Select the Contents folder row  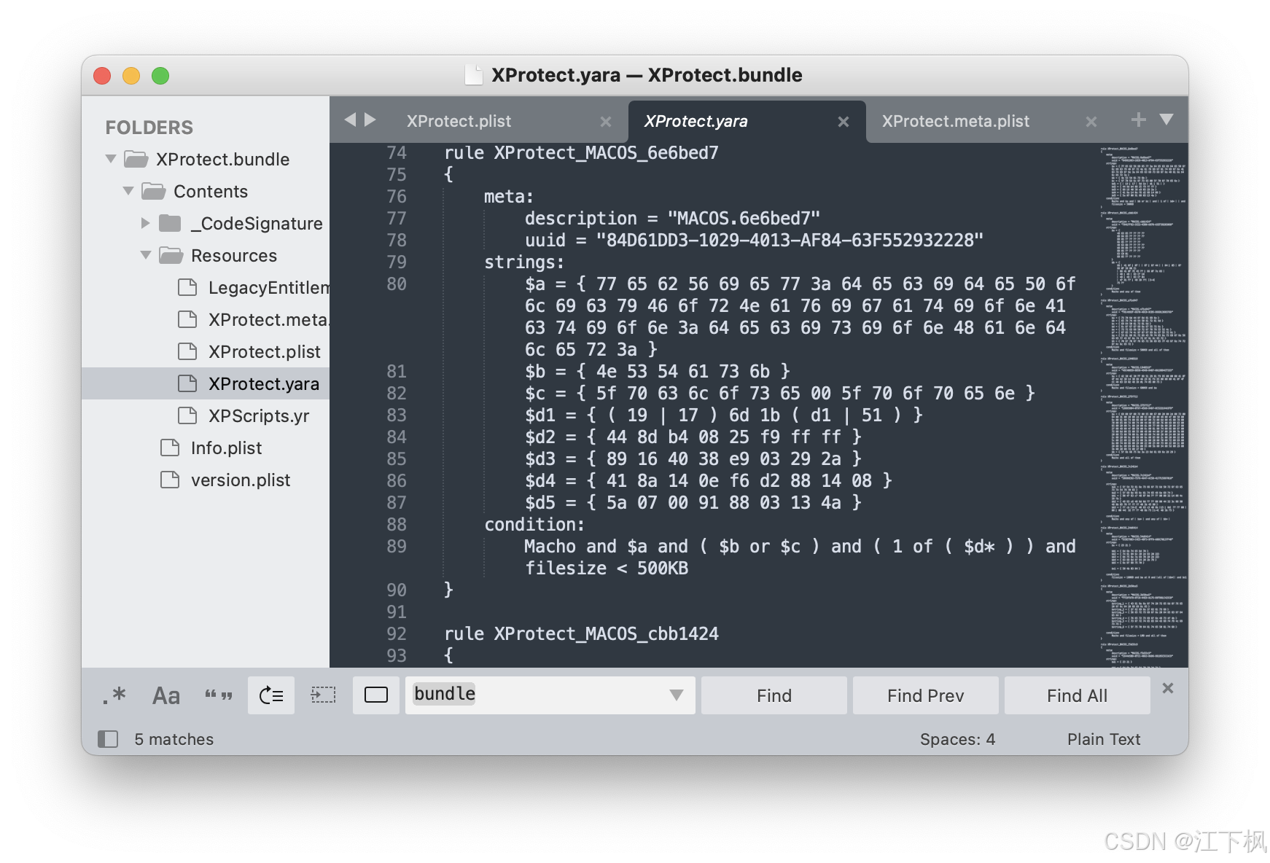click(x=206, y=191)
